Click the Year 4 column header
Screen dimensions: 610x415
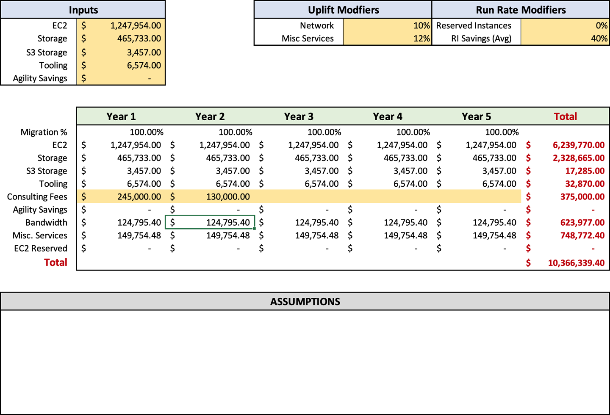tap(388, 116)
